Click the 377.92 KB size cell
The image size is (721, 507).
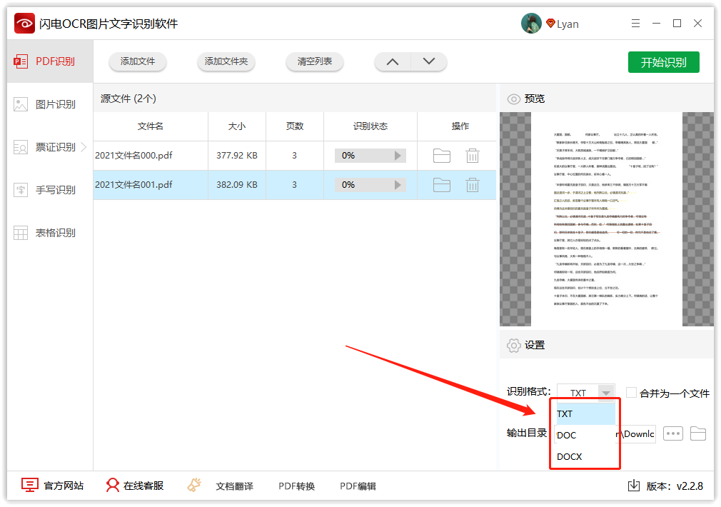coord(237,156)
